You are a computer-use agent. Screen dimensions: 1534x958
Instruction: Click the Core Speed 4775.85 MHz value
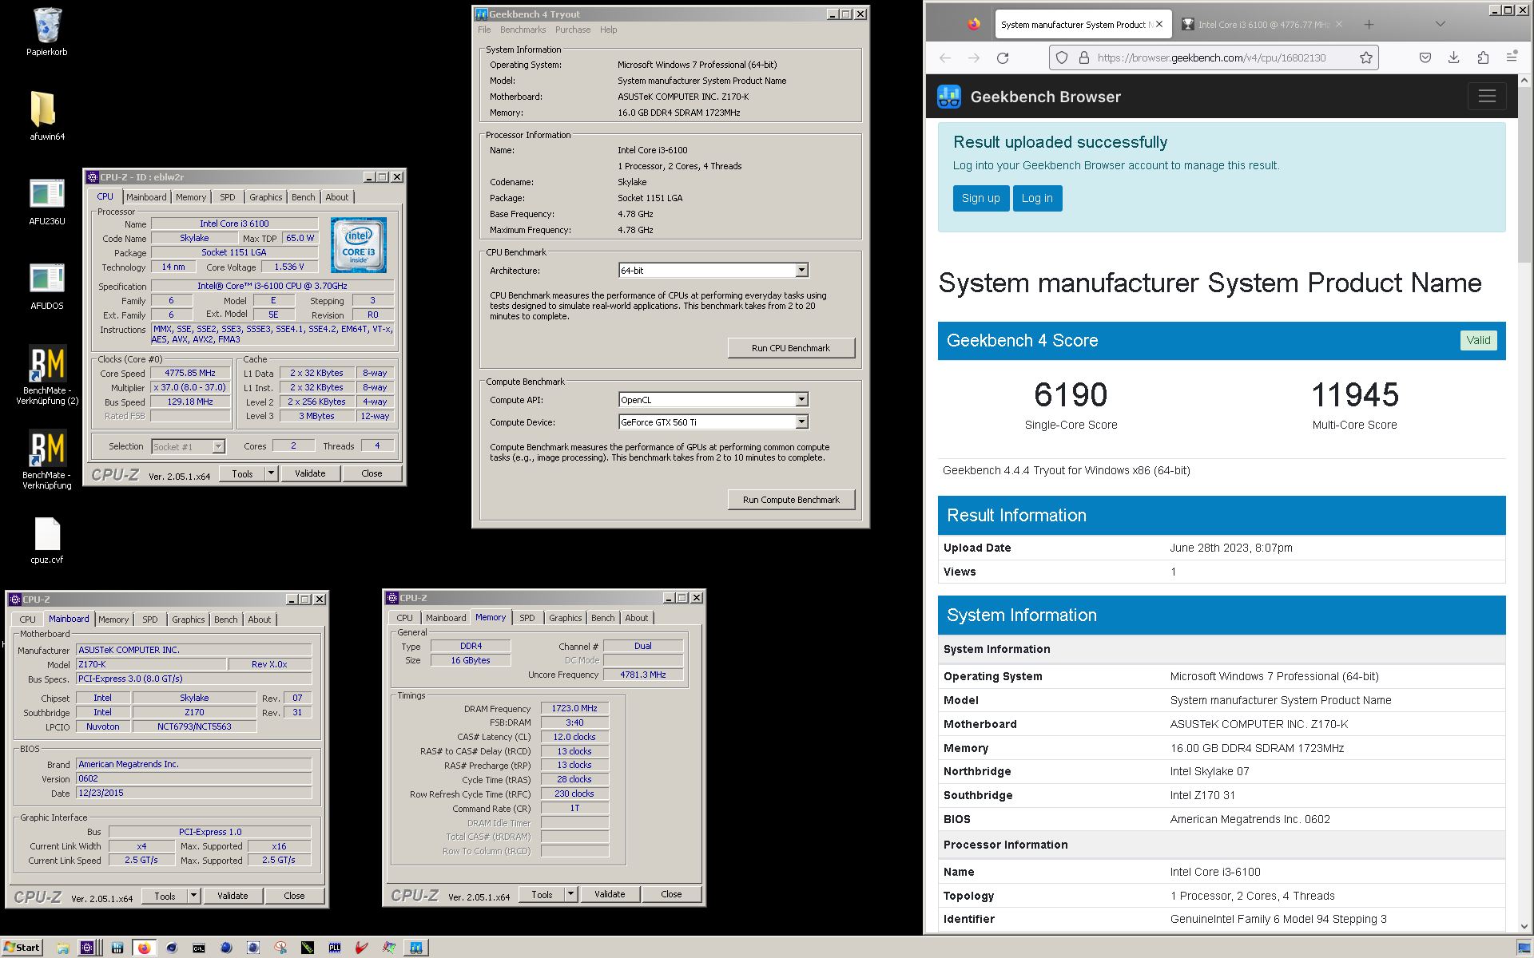pyautogui.click(x=190, y=373)
